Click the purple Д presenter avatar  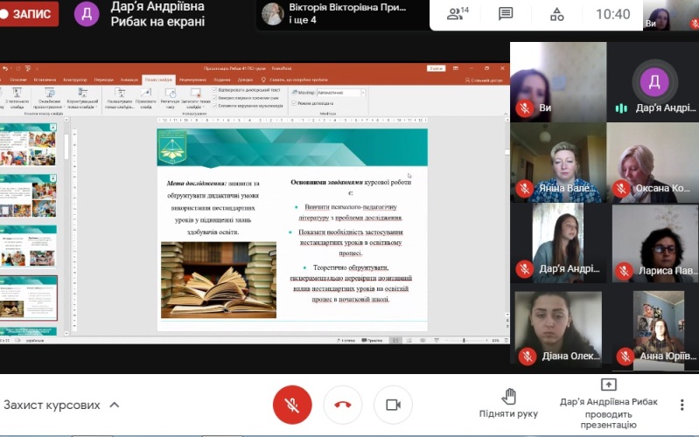click(87, 14)
